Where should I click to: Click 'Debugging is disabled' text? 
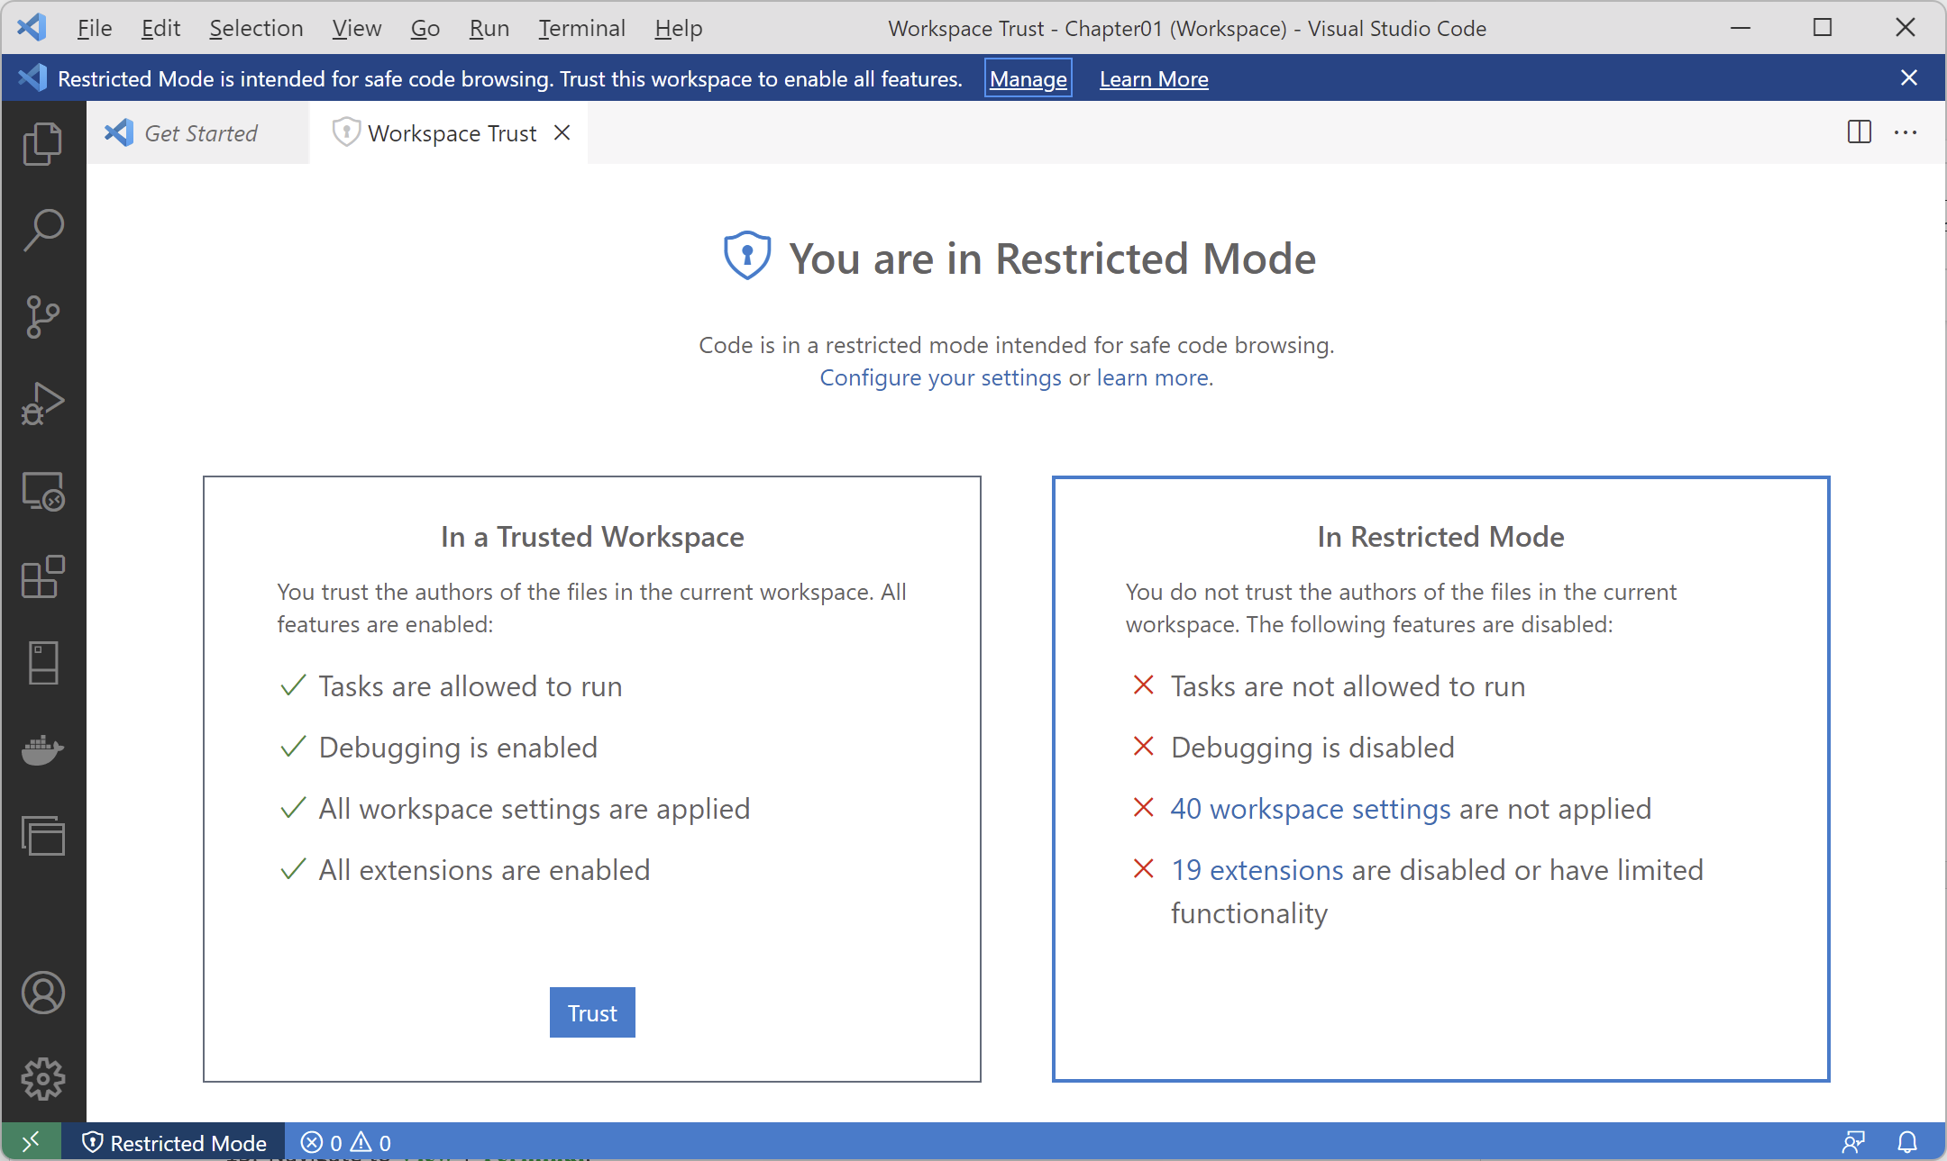click(x=1312, y=748)
